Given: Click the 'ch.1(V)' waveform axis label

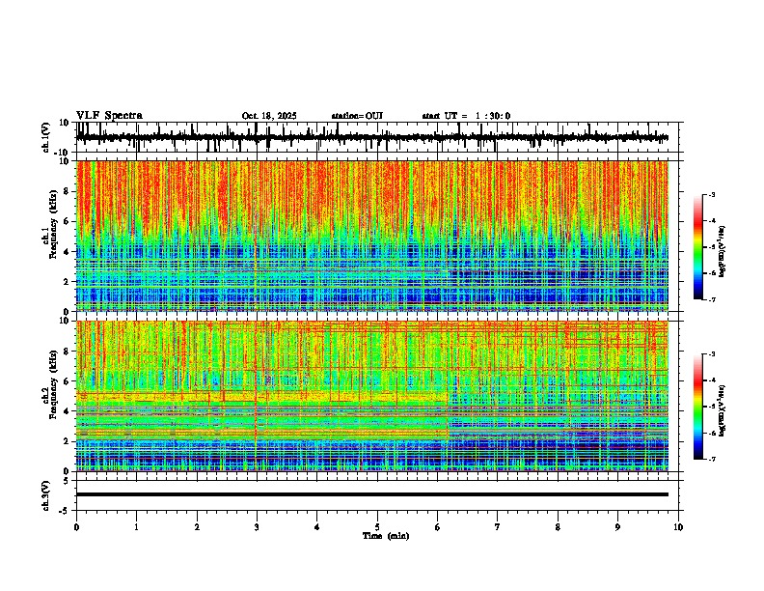Looking at the screenshot, I should (46, 137).
